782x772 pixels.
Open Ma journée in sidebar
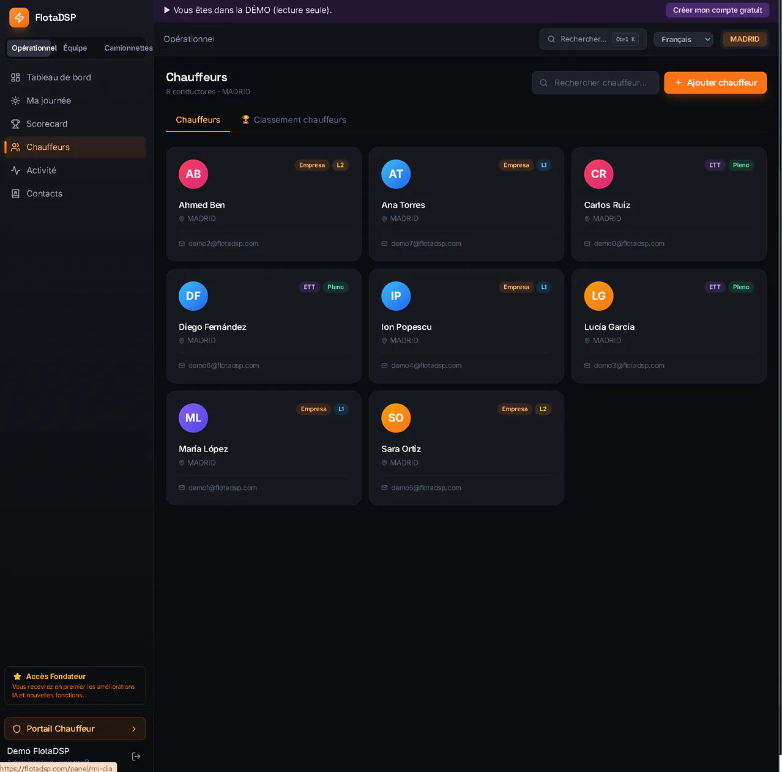(75, 101)
